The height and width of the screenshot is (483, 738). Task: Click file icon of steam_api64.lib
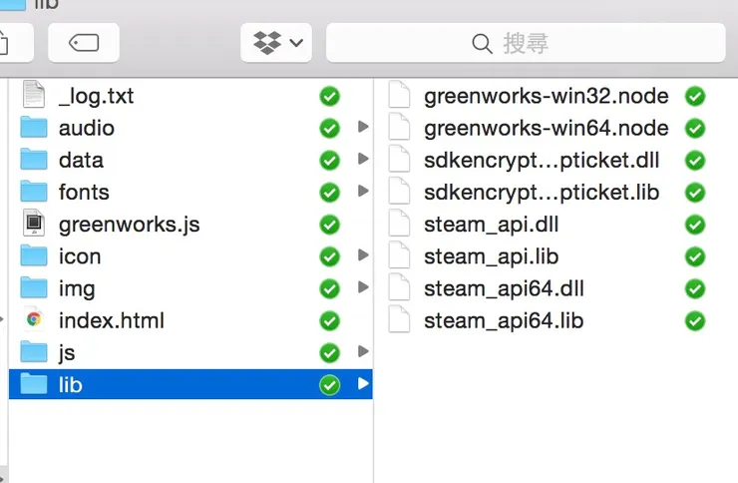pos(399,319)
